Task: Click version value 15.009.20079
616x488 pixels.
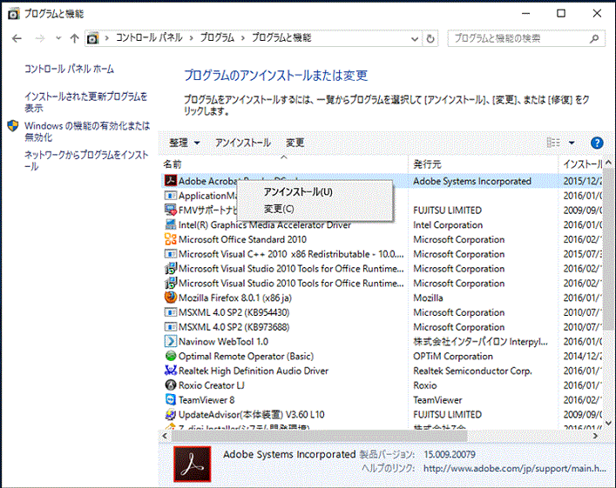Action: click(450, 454)
